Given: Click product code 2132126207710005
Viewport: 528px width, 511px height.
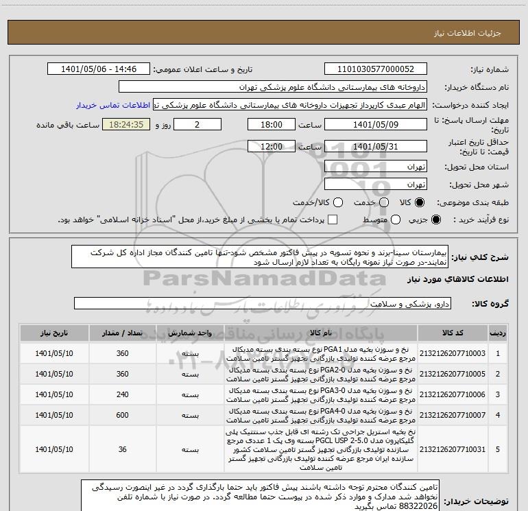Looking at the screenshot, I should pos(453,374).
